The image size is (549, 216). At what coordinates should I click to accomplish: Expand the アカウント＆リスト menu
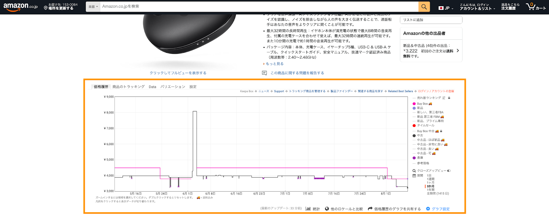477,7
